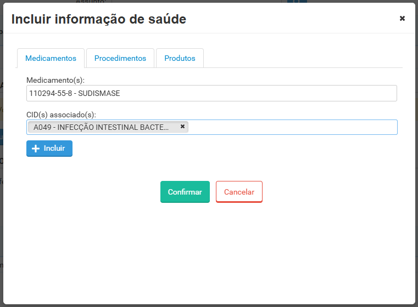418x307 pixels.
Task: Focus empty space in CID(s) associado(s) field
Action: point(291,127)
